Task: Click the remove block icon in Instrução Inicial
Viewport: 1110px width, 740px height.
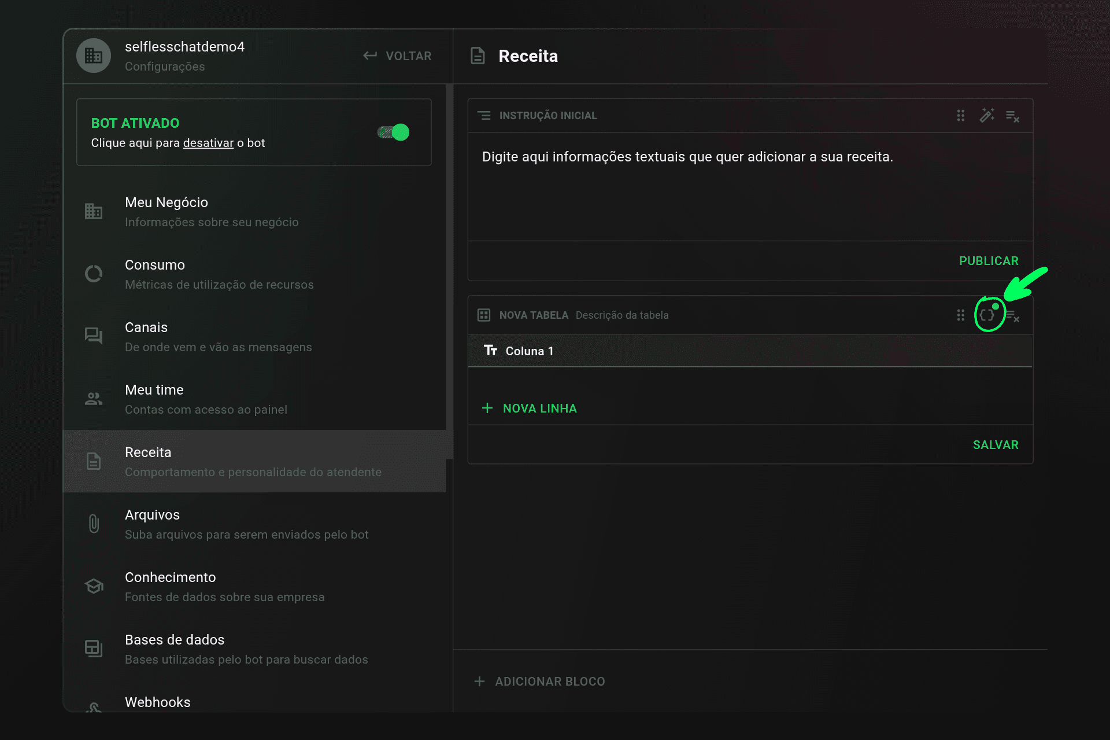Action: 1012,116
